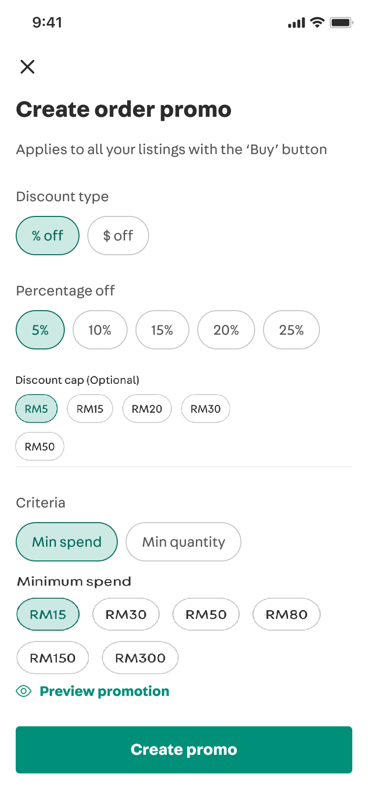
Task: Click the eye icon beside Preview promotion
Action: coord(24,691)
